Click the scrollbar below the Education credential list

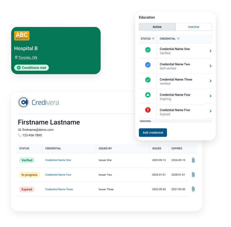coord(145,121)
